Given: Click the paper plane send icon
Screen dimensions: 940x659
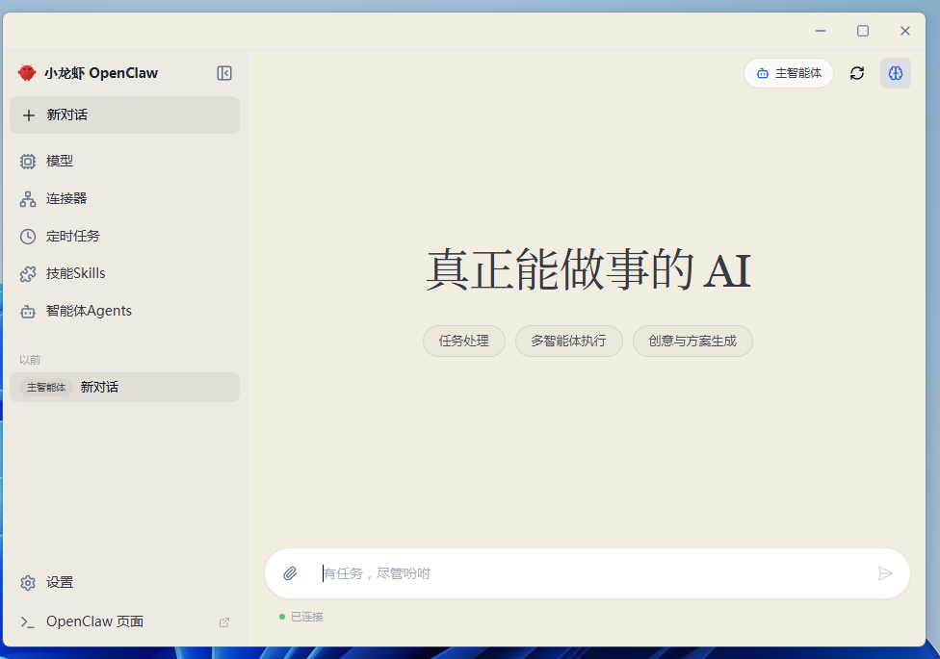Looking at the screenshot, I should pos(885,573).
